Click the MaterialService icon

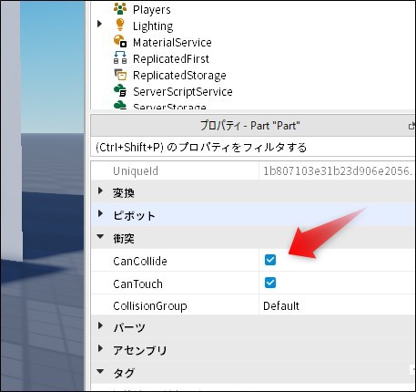(120, 41)
